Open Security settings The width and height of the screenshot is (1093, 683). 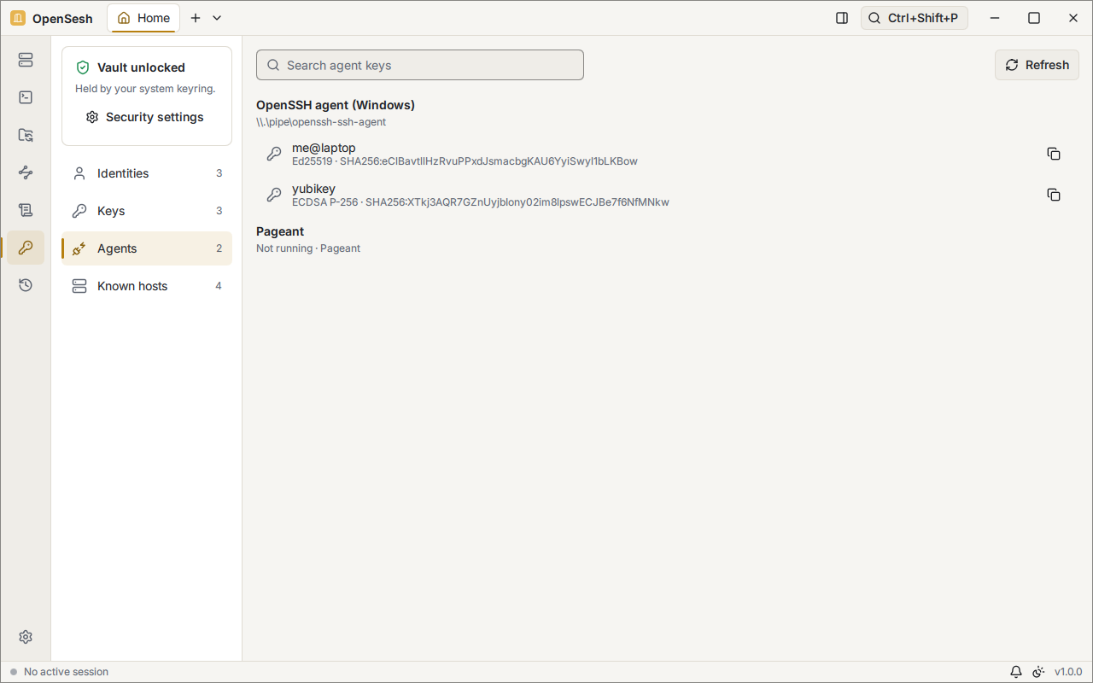pos(145,117)
